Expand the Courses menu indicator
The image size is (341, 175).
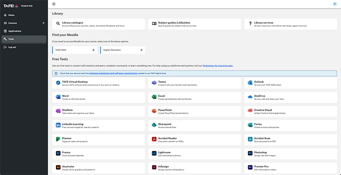(43, 23)
